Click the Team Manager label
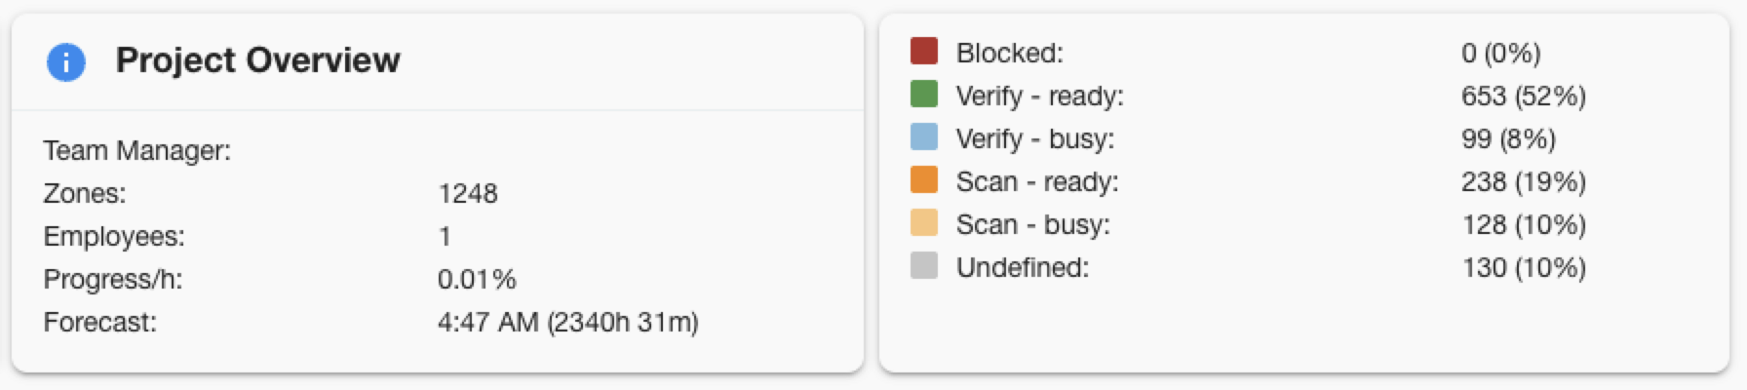The image size is (1747, 390). coord(136,150)
